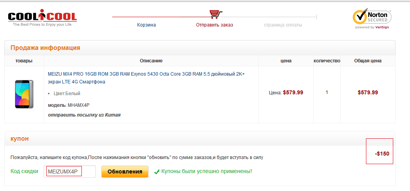This screenshot has width=410, height=191.
Task: Click the Код скидки label
Action: 24,172
